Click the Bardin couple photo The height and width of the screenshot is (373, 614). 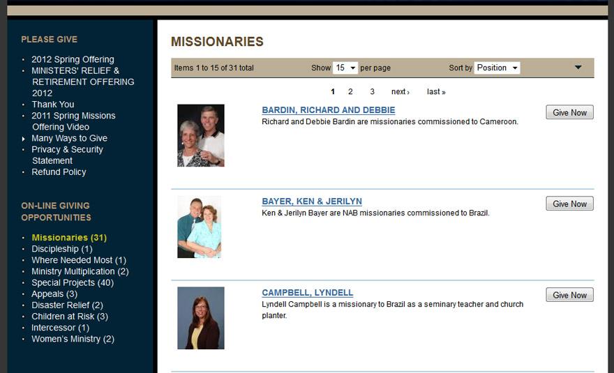[x=201, y=135]
